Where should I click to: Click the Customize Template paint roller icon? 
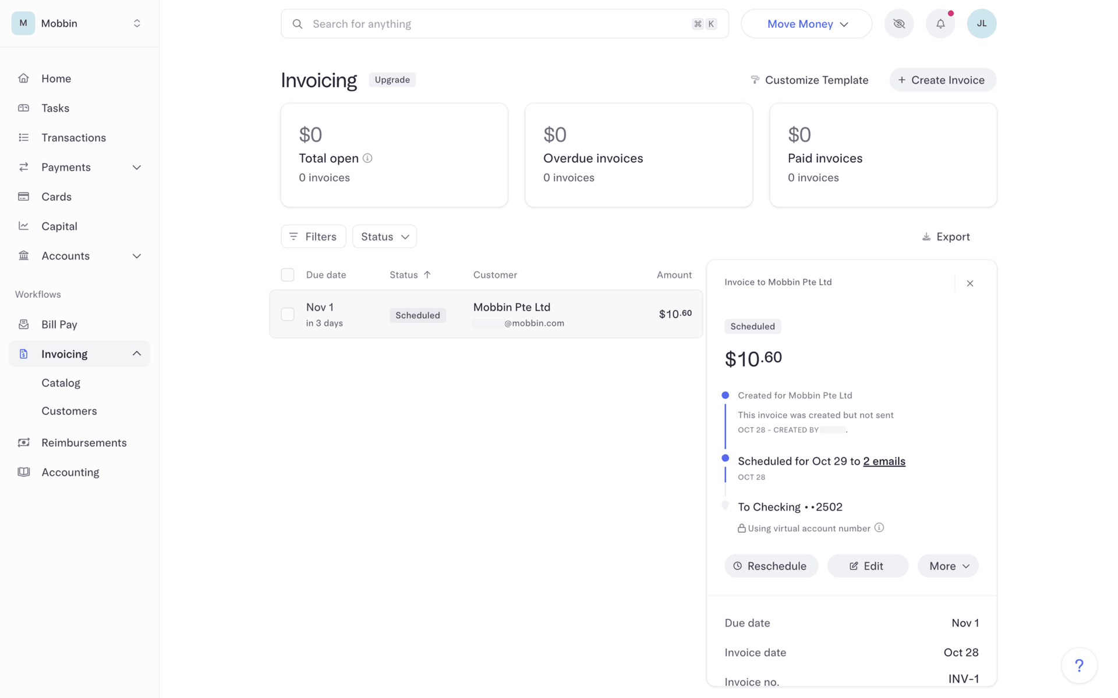755,80
